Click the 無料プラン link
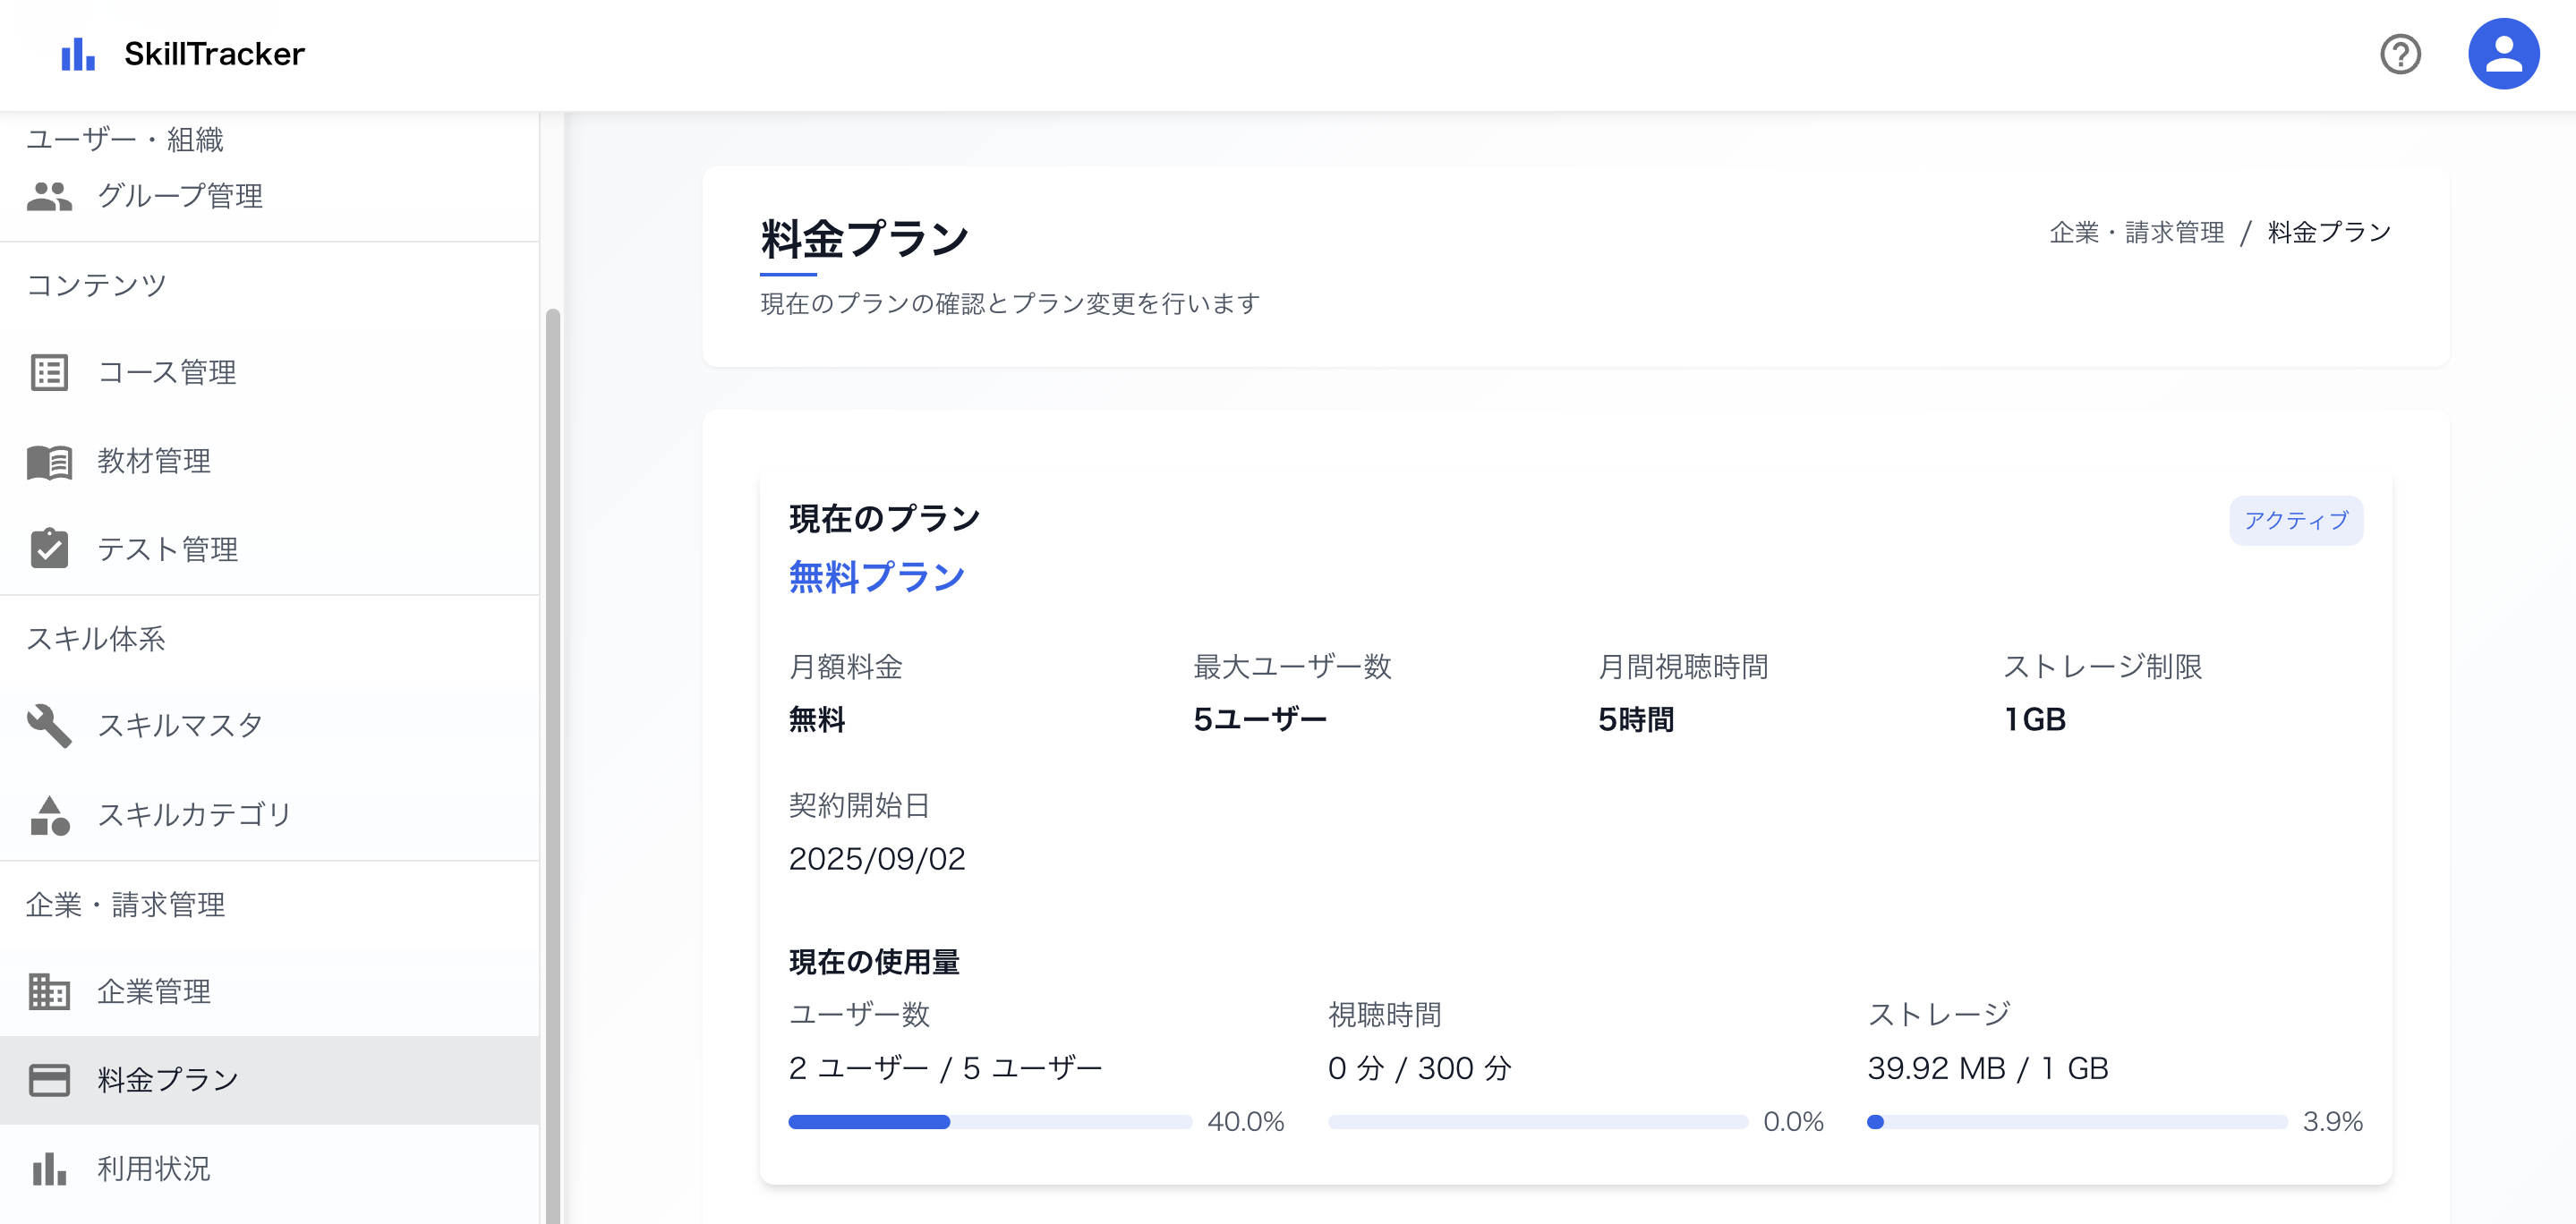 click(876, 575)
